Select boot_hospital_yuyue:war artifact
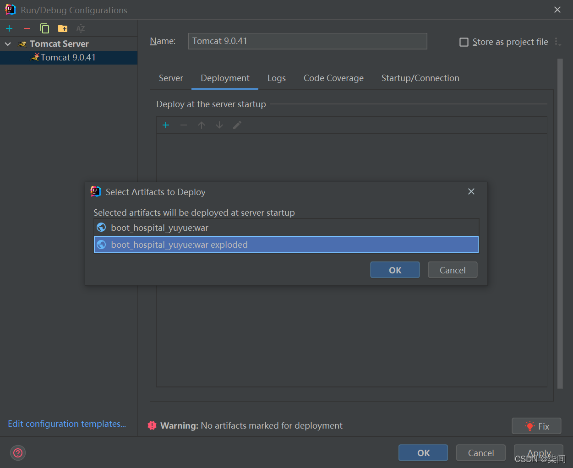Image resolution: width=573 pixels, height=468 pixels. [x=159, y=228]
